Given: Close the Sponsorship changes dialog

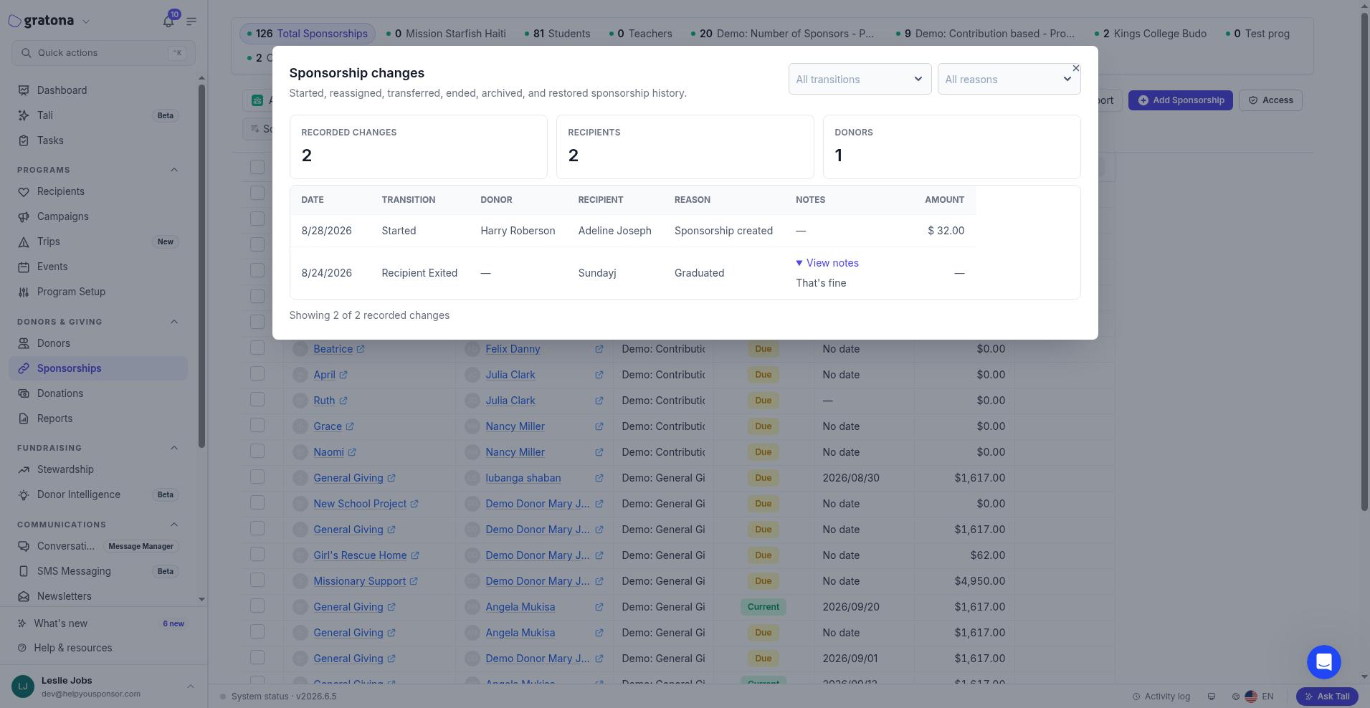Looking at the screenshot, I should pyautogui.click(x=1075, y=68).
